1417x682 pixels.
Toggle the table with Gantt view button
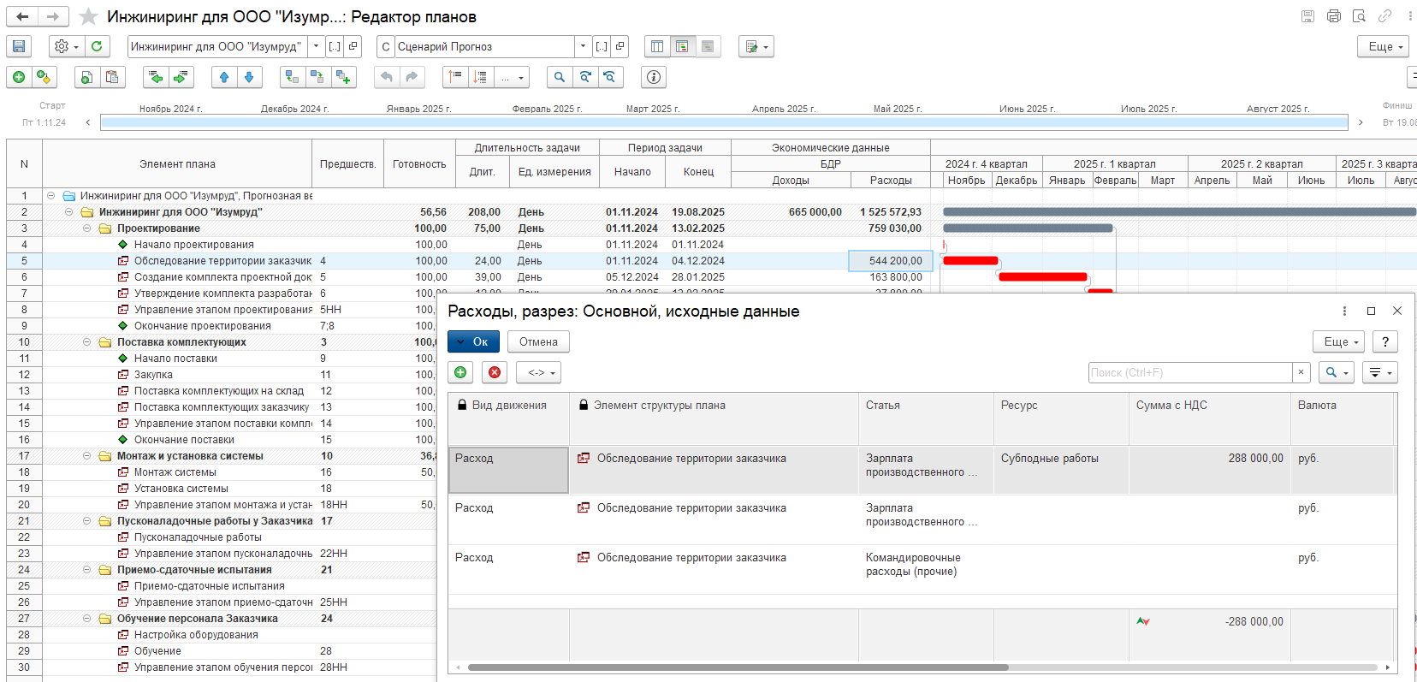[x=682, y=47]
